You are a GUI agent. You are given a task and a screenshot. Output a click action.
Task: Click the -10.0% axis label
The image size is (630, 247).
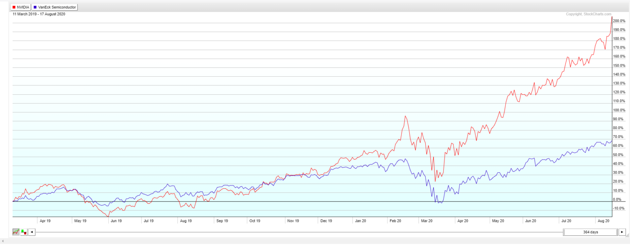coord(619,208)
